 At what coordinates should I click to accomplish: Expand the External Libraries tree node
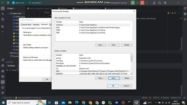(8, 53)
